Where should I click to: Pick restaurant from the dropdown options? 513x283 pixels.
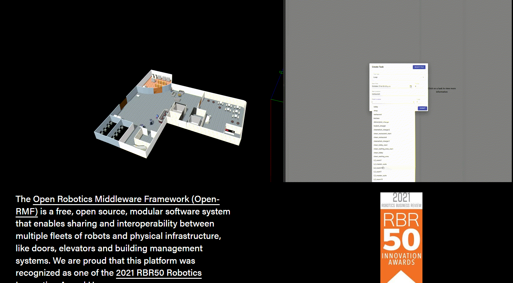point(393,114)
